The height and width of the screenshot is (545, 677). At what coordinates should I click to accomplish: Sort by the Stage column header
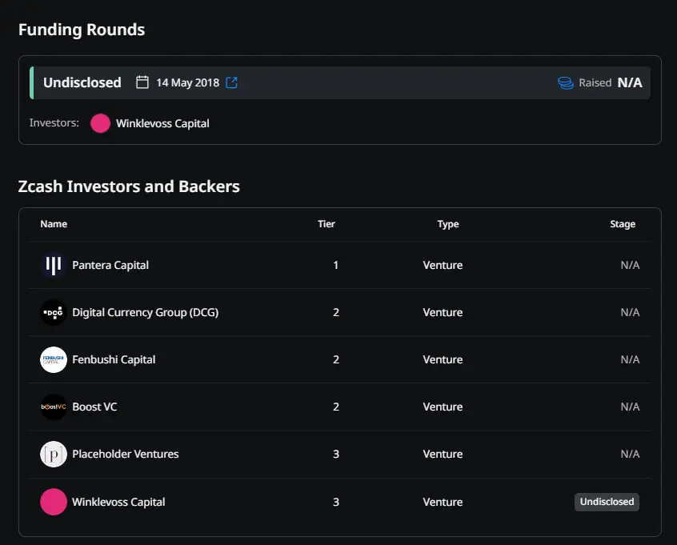point(623,224)
